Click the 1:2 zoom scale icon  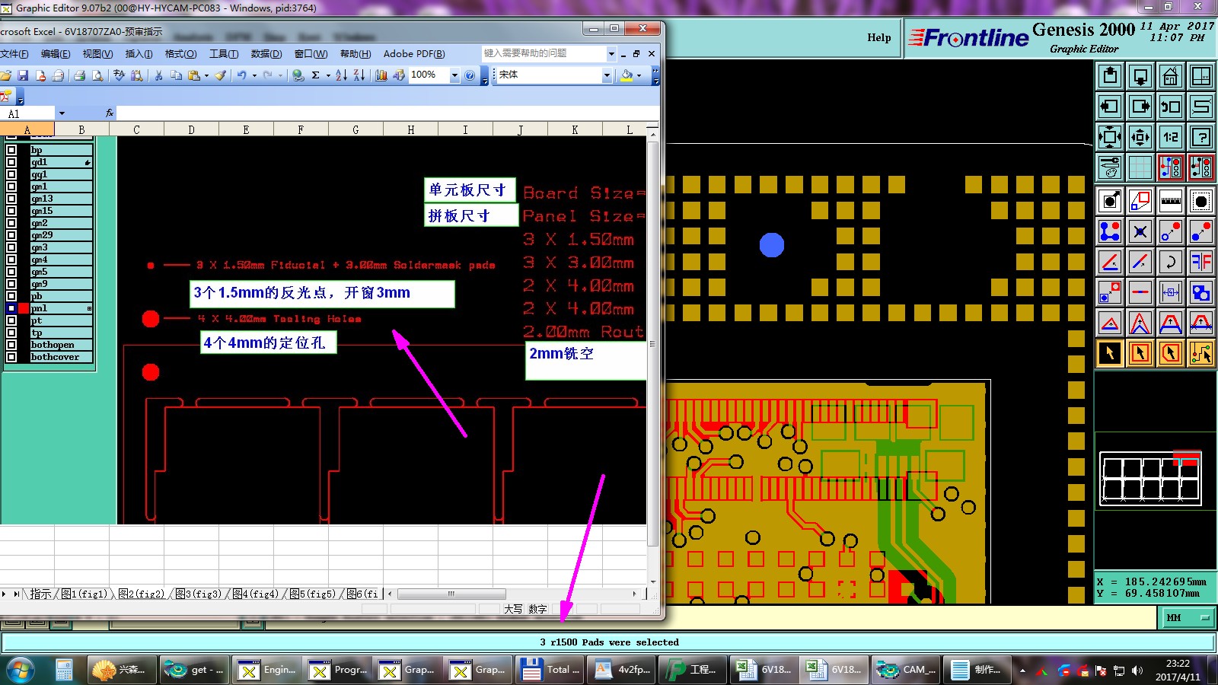pos(1171,137)
